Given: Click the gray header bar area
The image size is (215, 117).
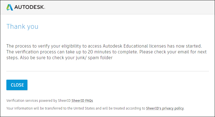Looking at the screenshot, I should (x=125, y=7).
